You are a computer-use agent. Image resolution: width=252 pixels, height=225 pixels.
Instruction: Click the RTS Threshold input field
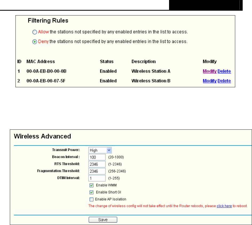point(97,164)
